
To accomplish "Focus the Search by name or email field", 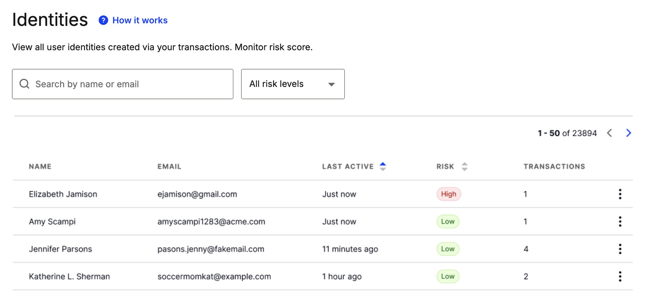I will 123,84.
